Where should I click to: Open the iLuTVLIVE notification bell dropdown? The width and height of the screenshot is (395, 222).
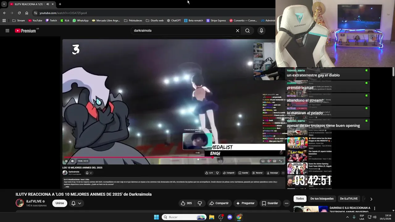point(76,203)
